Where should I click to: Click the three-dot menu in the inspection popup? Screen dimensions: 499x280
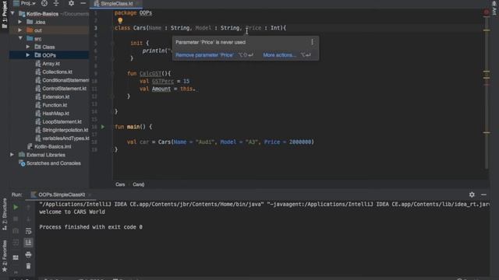click(x=312, y=42)
